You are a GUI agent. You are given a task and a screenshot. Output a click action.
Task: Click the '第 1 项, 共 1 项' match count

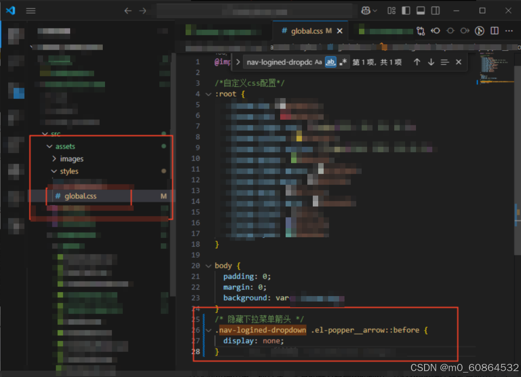click(x=377, y=62)
